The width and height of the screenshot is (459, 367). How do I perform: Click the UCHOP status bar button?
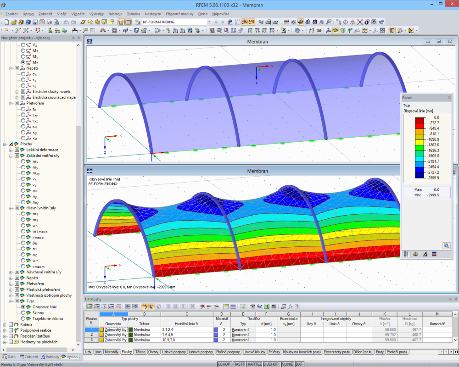tap(224, 364)
